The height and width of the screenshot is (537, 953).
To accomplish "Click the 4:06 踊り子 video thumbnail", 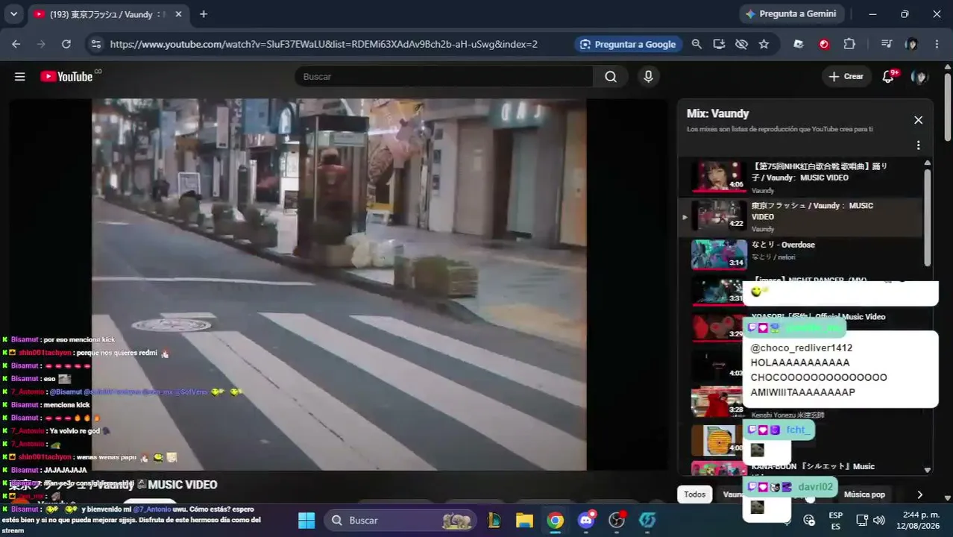I will 719,176.
